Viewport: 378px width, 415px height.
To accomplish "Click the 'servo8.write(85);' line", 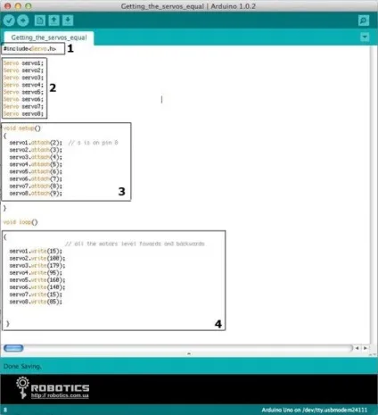I will (36, 302).
